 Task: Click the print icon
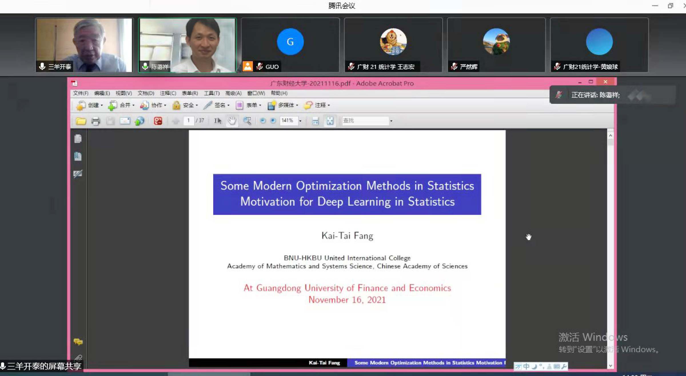[x=95, y=121]
